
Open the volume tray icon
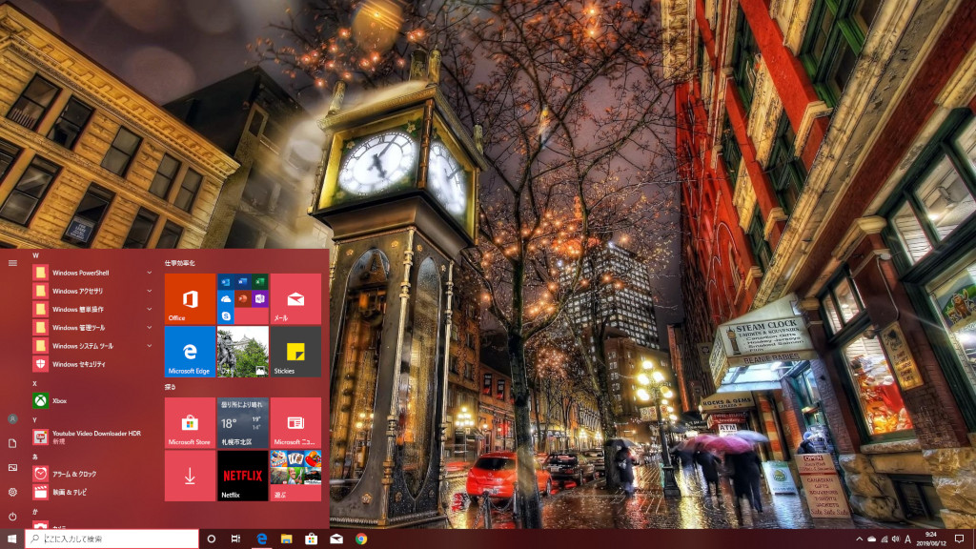896,539
